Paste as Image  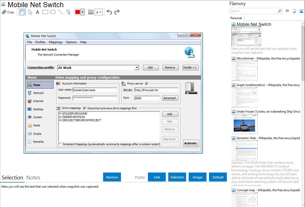click(x=197, y=177)
